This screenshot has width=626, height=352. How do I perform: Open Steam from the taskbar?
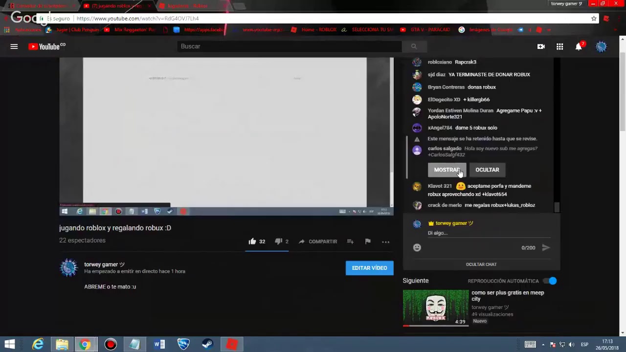click(207, 345)
